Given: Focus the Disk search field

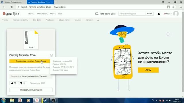Looking at the screenshot, I should pyautogui.click(x=132, y=14).
